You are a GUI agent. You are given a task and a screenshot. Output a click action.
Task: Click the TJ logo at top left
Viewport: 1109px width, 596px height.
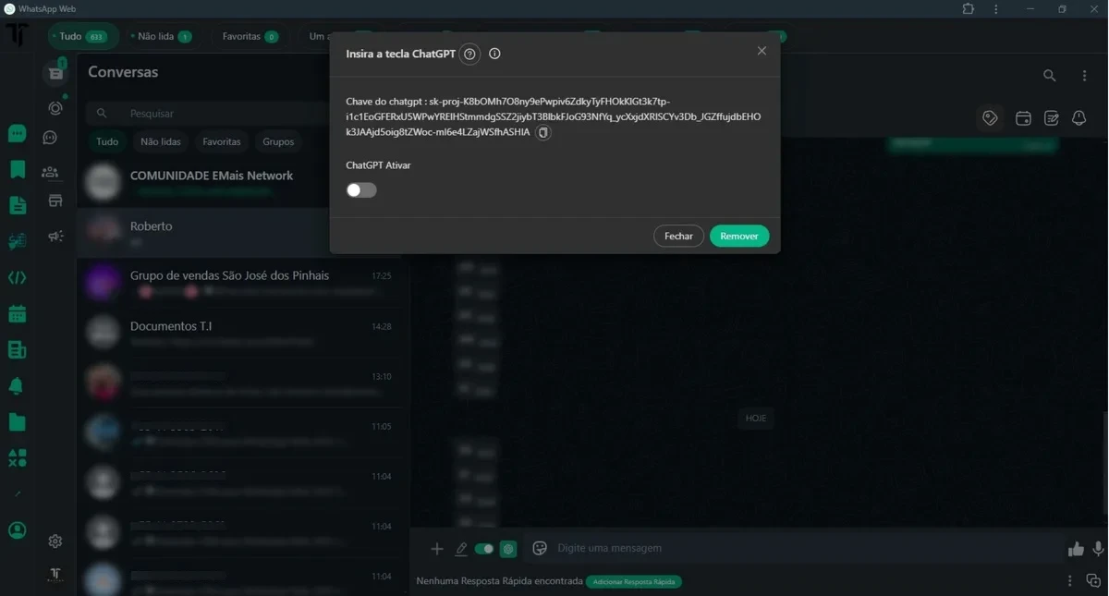pos(17,34)
